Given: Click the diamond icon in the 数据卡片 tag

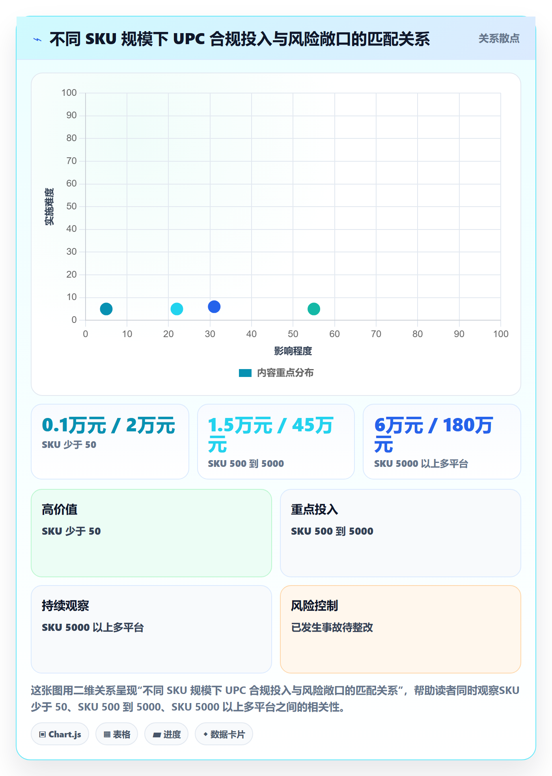Looking at the screenshot, I should 205,734.
